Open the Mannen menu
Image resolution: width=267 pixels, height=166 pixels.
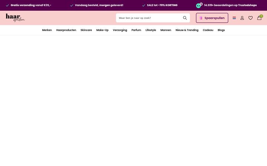point(166,30)
